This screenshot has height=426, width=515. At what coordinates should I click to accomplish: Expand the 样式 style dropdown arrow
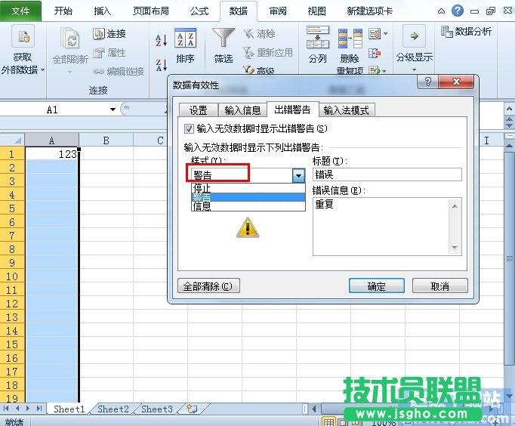pyautogui.click(x=298, y=175)
